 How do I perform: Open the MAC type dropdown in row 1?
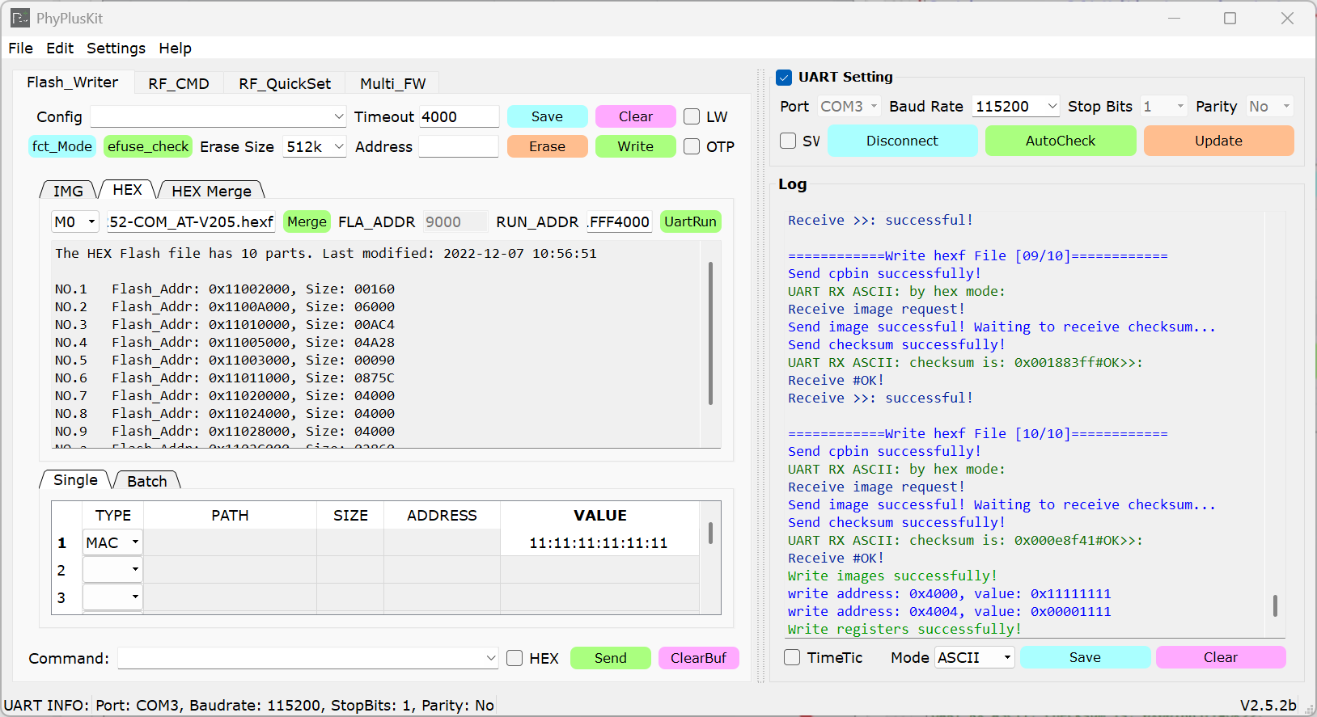(112, 542)
